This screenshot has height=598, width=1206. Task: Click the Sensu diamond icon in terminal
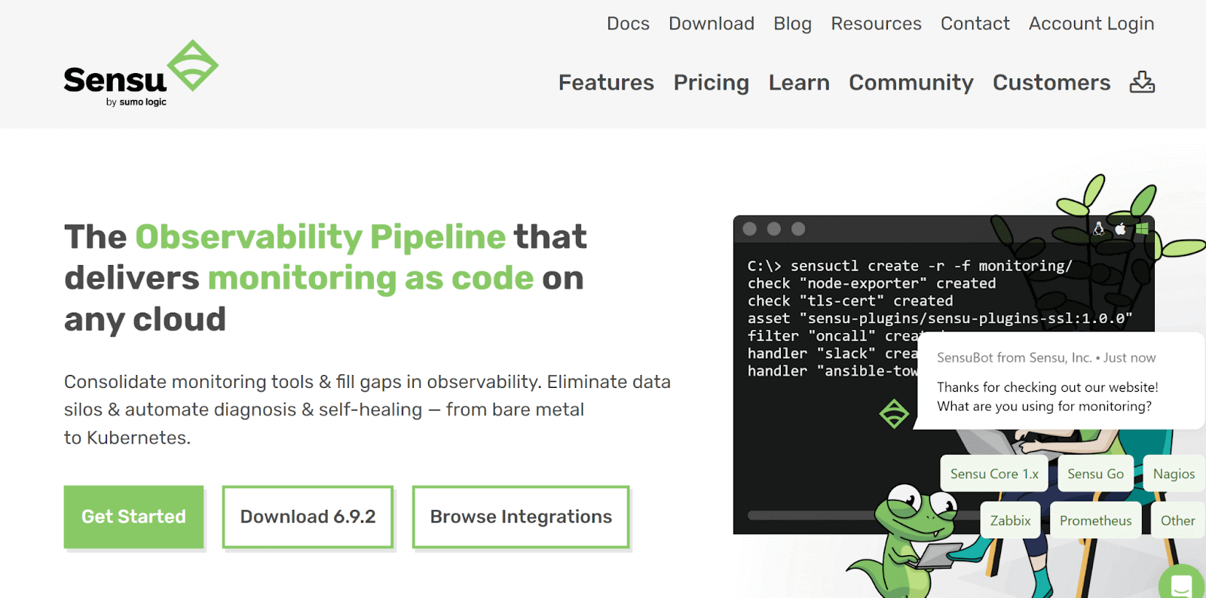894,413
